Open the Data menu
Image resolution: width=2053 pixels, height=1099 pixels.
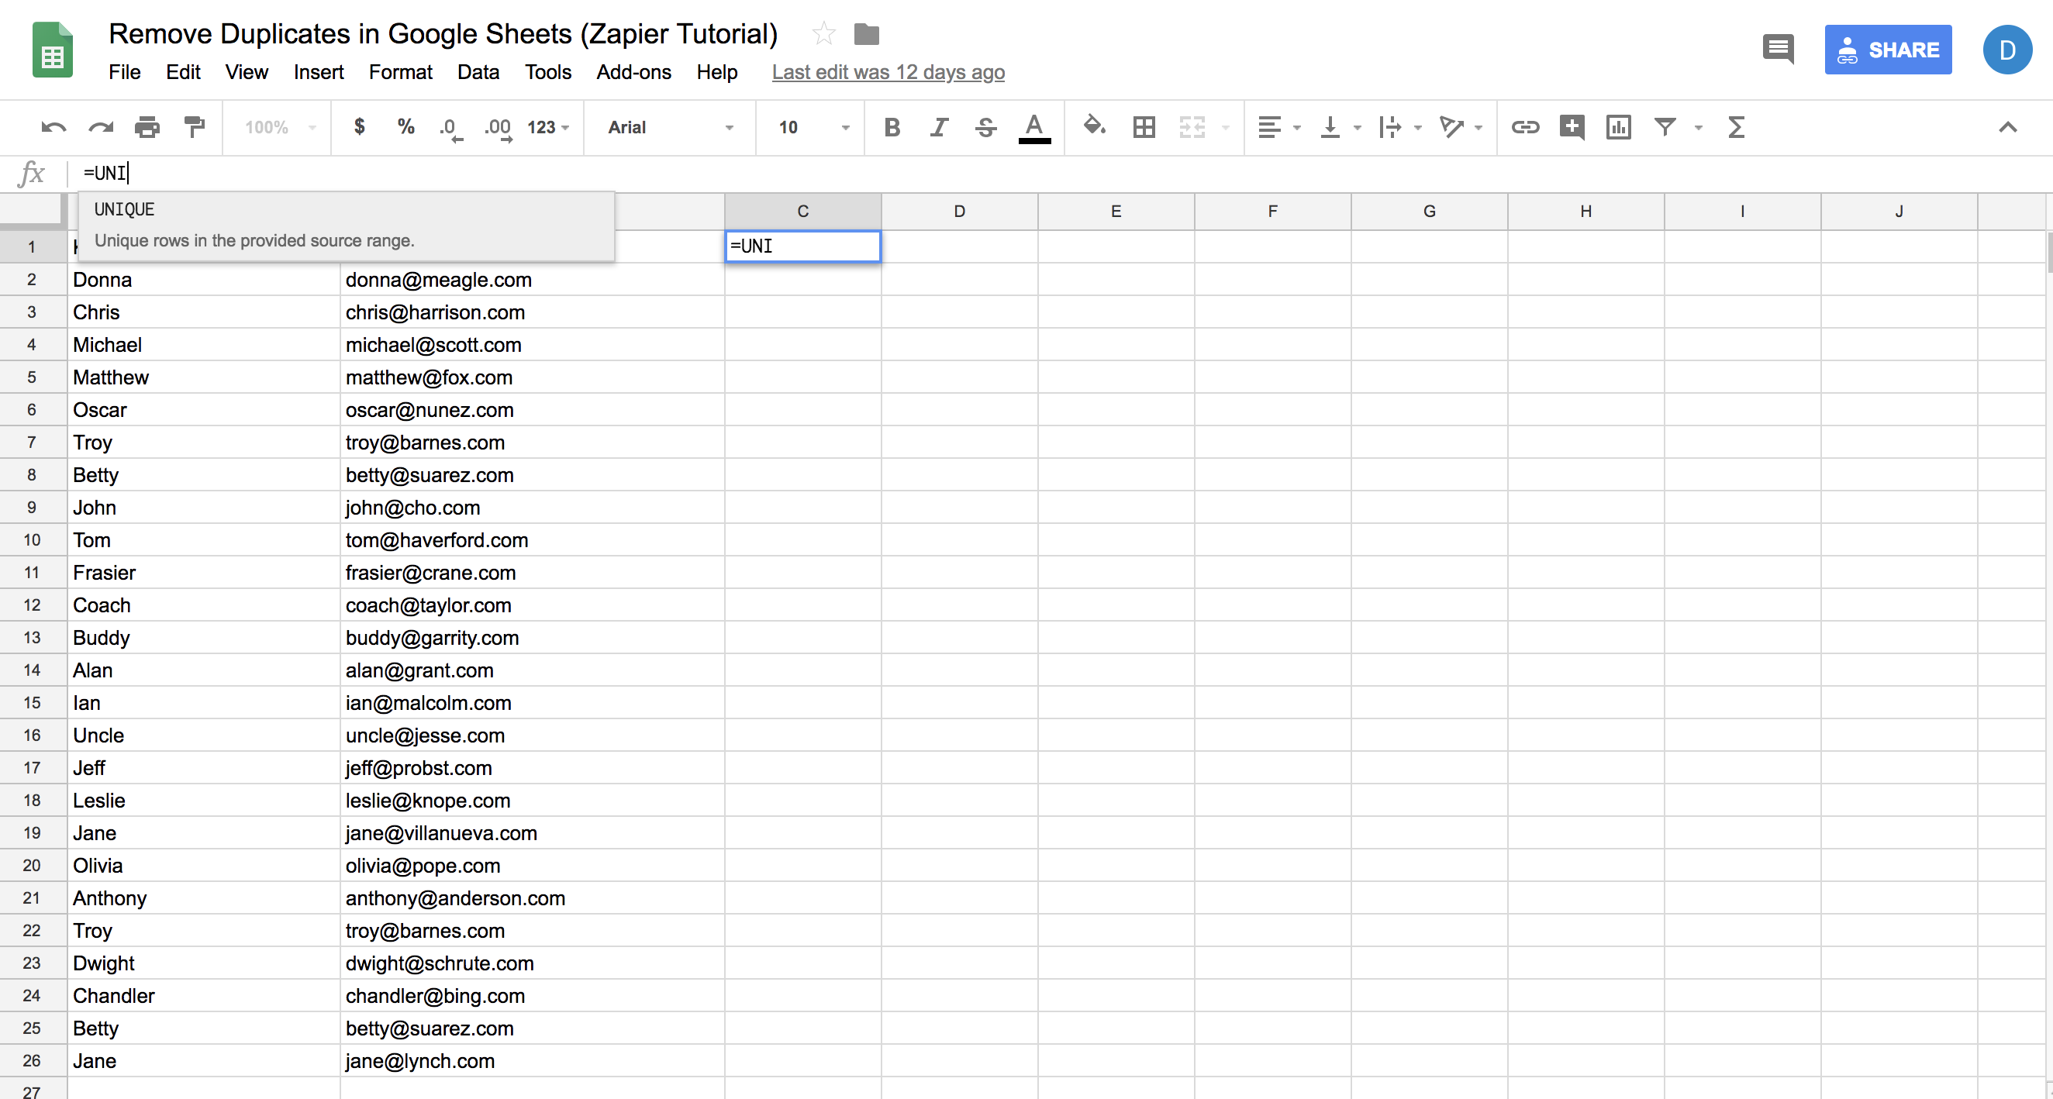(x=478, y=73)
